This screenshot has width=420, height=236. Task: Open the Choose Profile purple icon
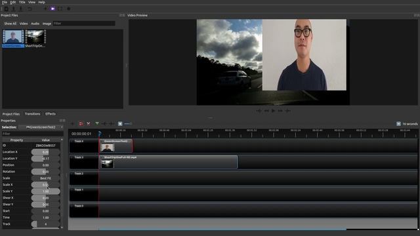pyautogui.click(x=52, y=9)
